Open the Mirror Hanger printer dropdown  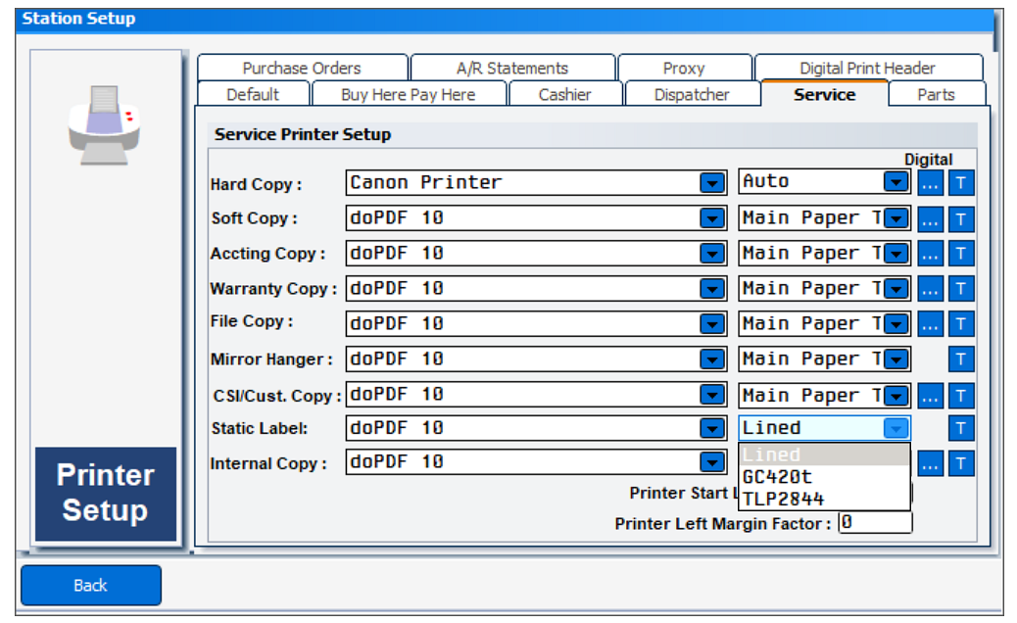pyautogui.click(x=712, y=359)
